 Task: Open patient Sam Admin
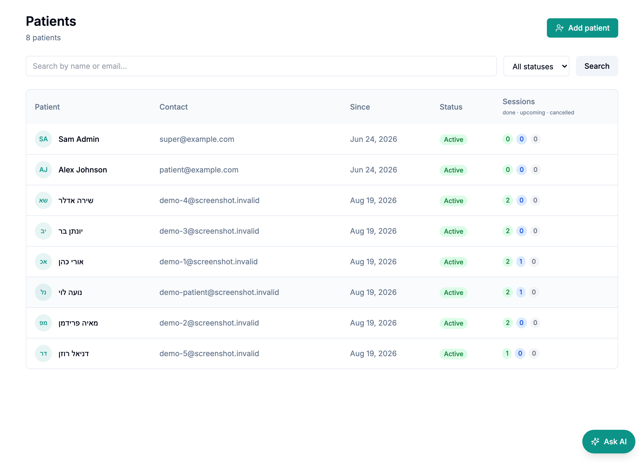(79, 139)
